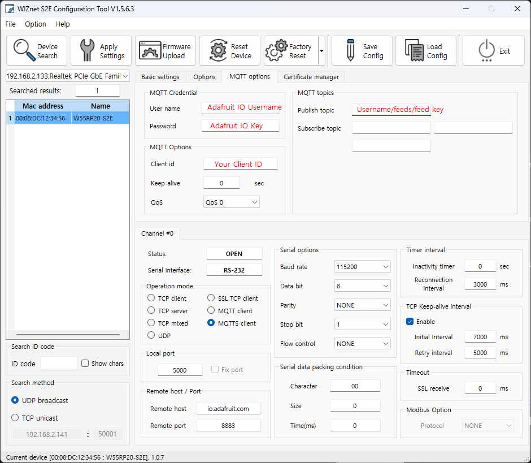Click the Remote host input field
The width and height of the screenshot is (531, 463).
(228, 409)
